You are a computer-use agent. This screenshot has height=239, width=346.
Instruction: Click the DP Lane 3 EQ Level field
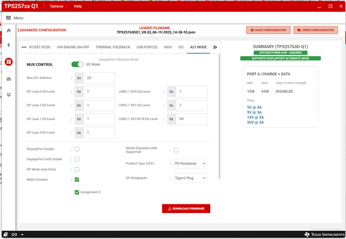click(x=99, y=133)
